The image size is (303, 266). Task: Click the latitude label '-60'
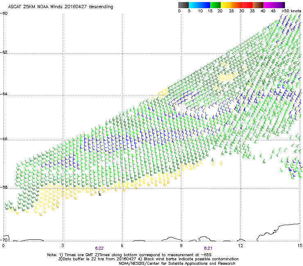4,14
